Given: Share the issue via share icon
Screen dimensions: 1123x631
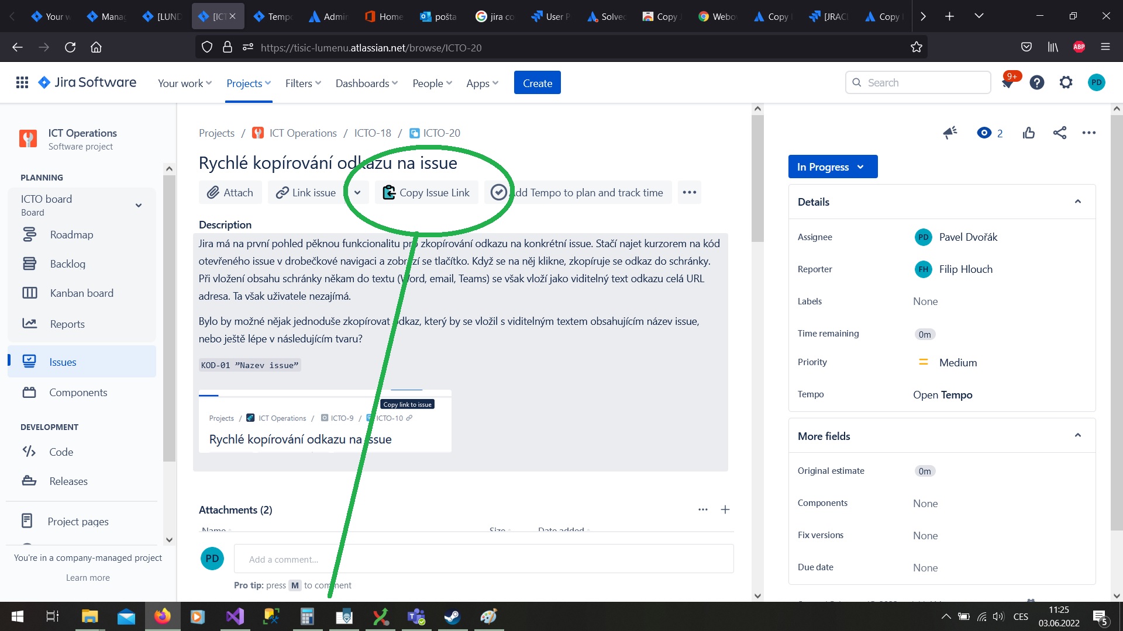Looking at the screenshot, I should 1059,133.
